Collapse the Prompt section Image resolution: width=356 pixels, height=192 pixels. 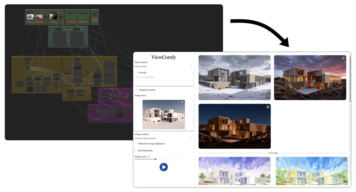(x=137, y=73)
